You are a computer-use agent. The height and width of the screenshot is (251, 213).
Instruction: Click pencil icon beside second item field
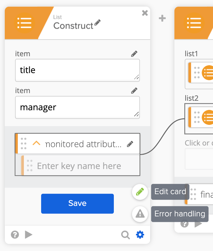click(134, 91)
